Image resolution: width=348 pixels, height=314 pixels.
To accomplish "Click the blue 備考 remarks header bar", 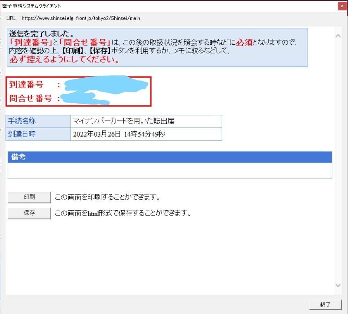I will click(170, 157).
